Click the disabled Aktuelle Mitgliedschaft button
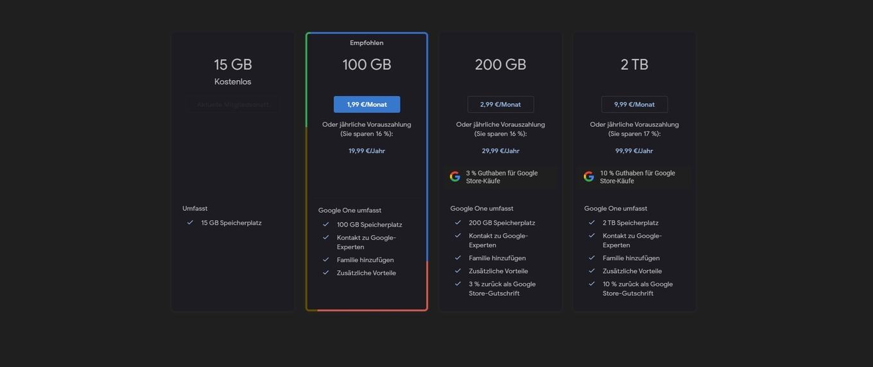Viewport: 873px width, 367px height. 233,104
